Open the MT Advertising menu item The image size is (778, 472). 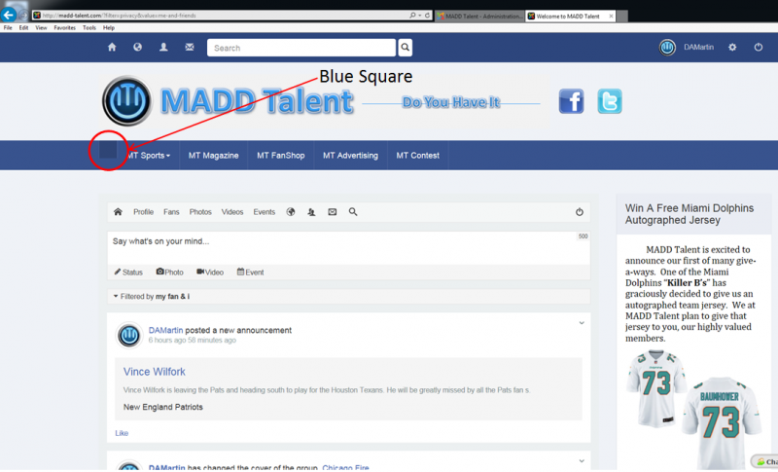tap(350, 156)
